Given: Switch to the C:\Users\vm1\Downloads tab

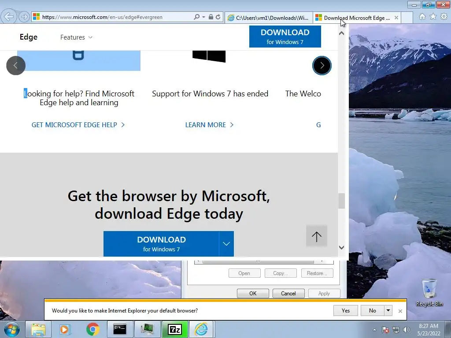Looking at the screenshot, I should pos(269,18).
